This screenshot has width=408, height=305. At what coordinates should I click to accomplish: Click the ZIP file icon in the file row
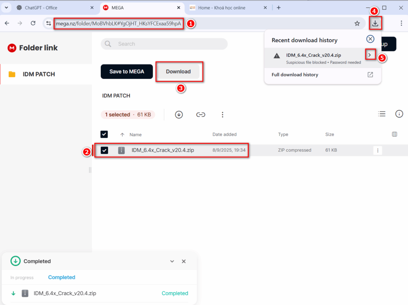(x=121, y=150)
